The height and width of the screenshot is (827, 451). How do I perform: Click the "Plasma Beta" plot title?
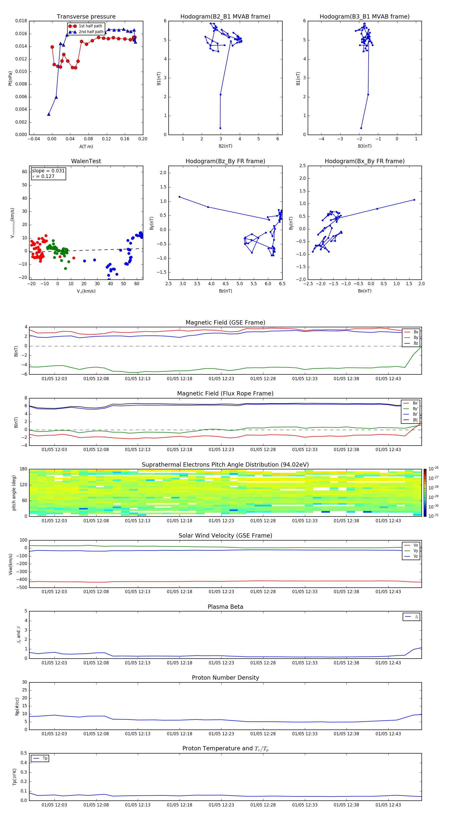[225, 607]
